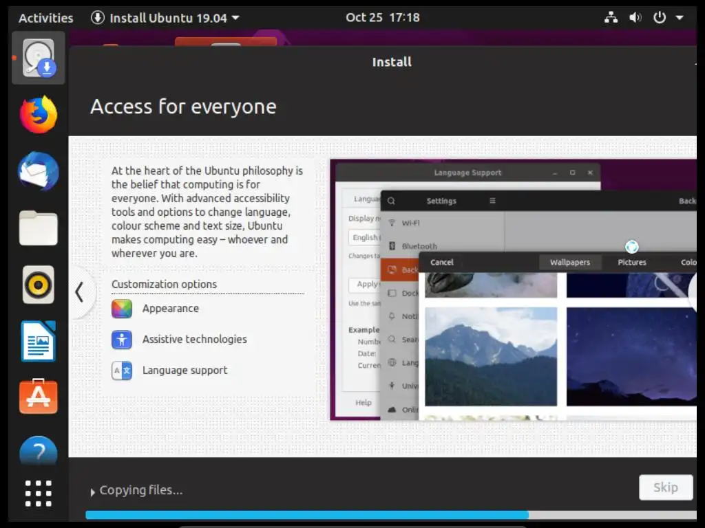Click Online Accounts cloud icon in Settings
Image resolution: width=705 pixels, height=528 pixels.
(x=392, y=410)
